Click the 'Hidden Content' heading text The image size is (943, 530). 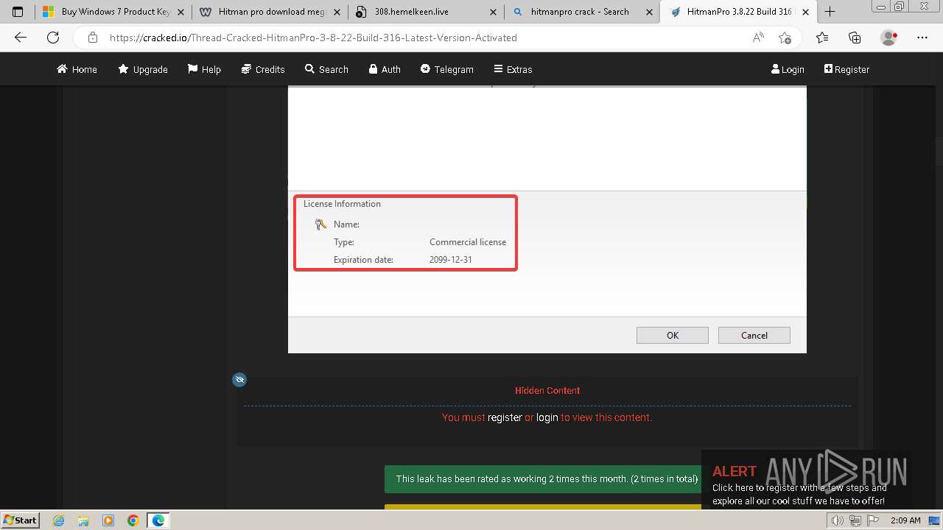pyautogui.click(x=547, y=391)
